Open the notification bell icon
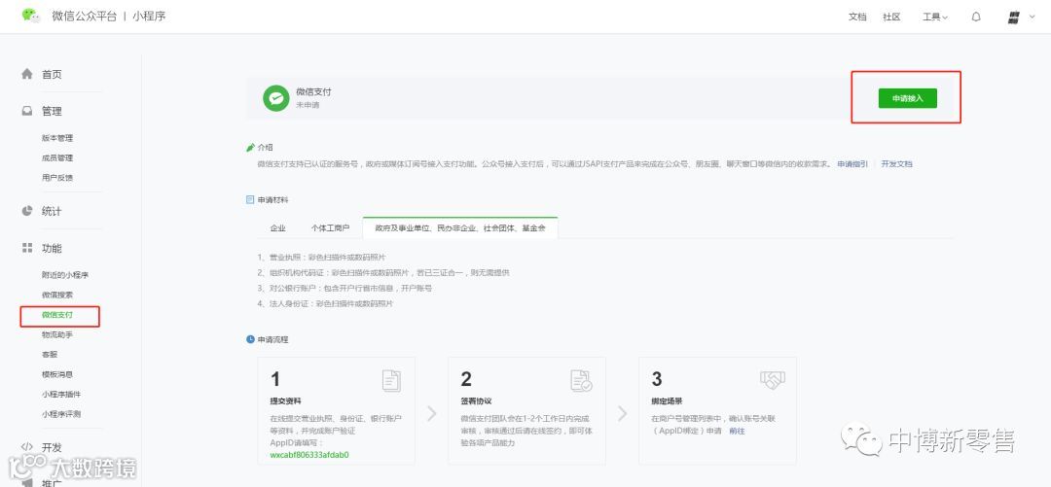The image size is (1051, 487). (976, 17)
